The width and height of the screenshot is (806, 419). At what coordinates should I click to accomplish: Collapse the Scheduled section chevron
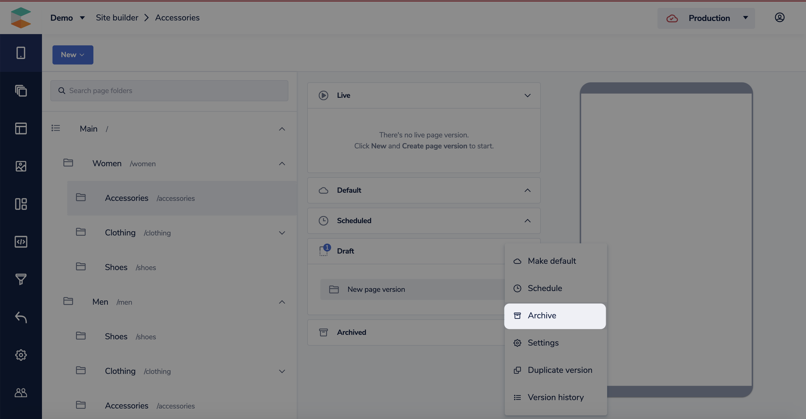coord(527,221)
